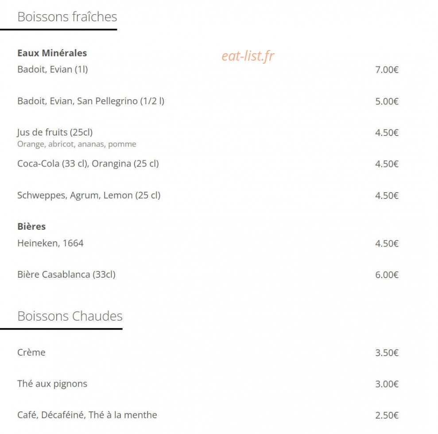Click the Eaux Minérales subsection title

click(52, 53)
